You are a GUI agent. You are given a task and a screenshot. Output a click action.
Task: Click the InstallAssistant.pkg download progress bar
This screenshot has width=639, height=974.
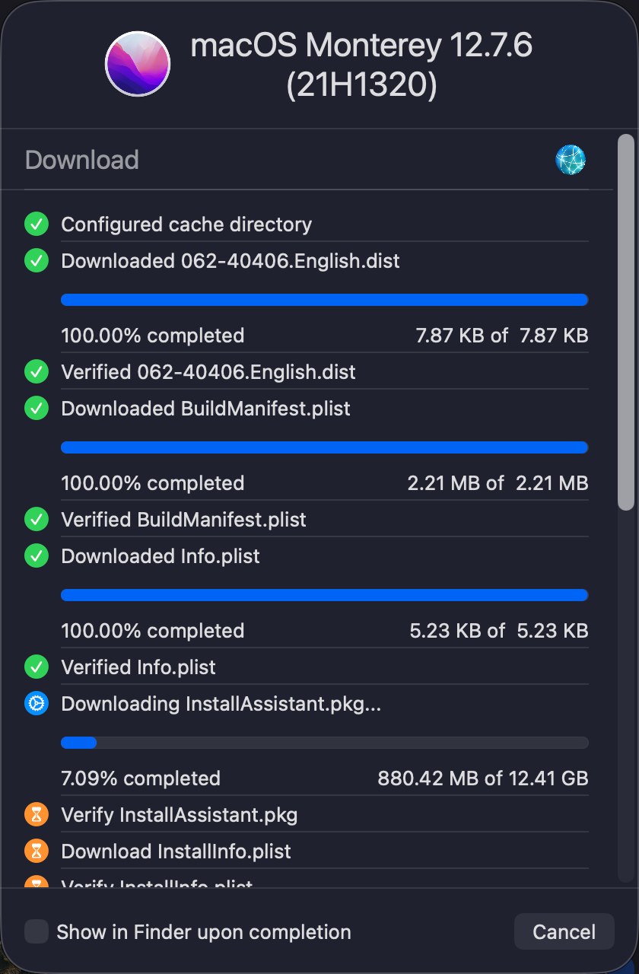(324, 743)
